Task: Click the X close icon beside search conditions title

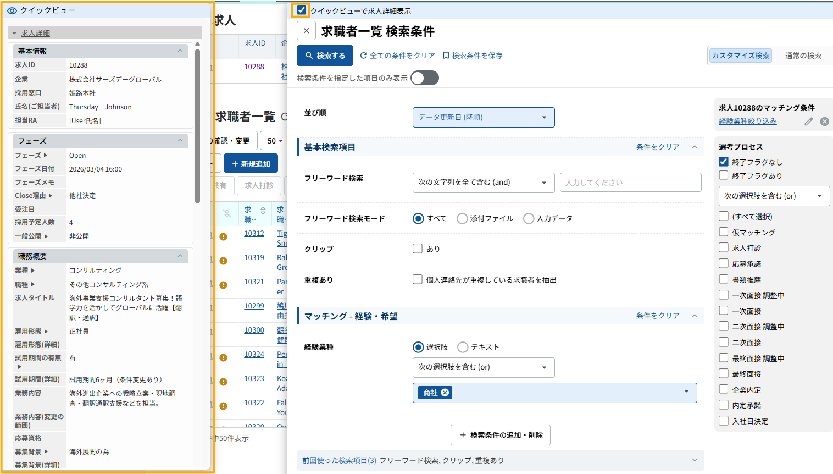Action: pyautogui.click(x=306, y=31)
